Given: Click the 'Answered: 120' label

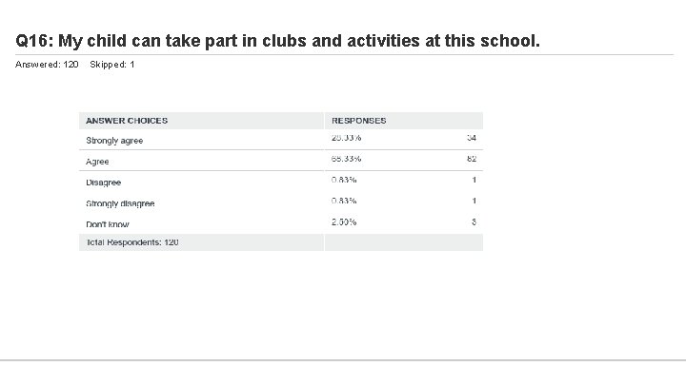Looking at the screenshot, I should coord(48,64).
